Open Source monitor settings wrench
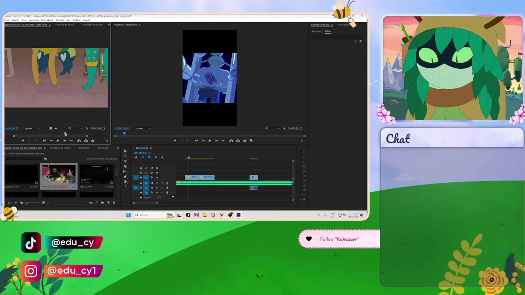 tap(87, 128)
